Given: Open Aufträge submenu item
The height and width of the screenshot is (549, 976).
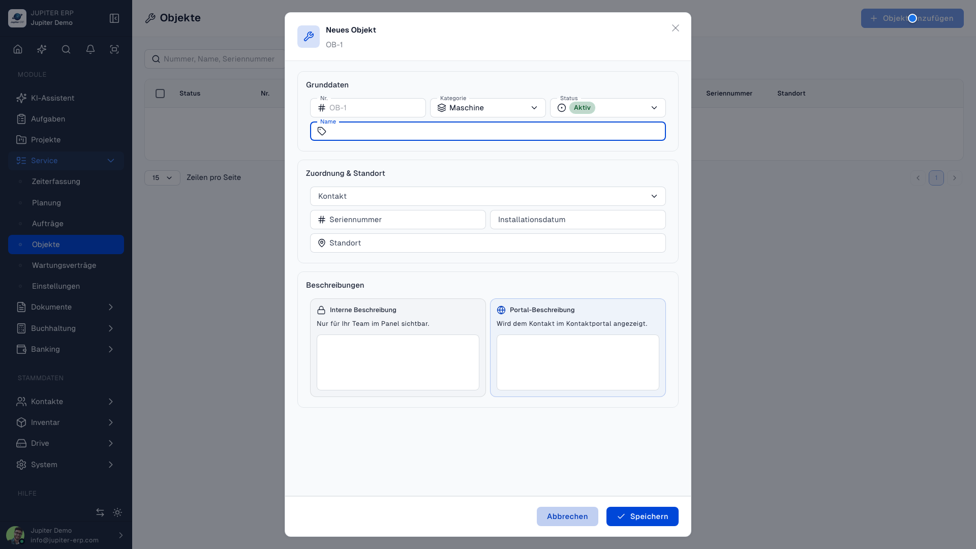Looking at the screenshot, I should (66, 224).
